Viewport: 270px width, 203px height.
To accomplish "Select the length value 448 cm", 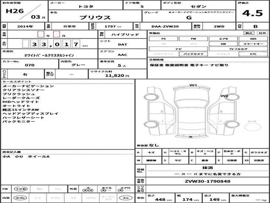I will 162,200.
